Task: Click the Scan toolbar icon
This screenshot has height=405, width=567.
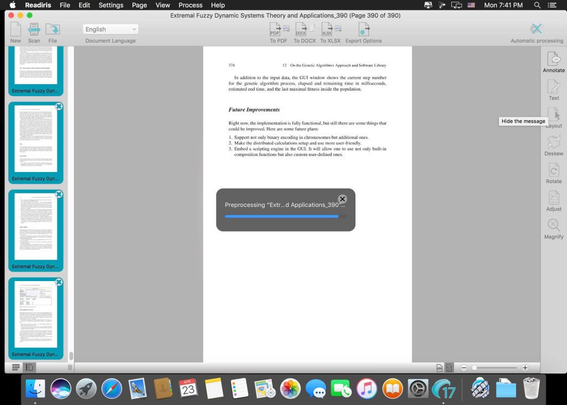Action: 34,29
